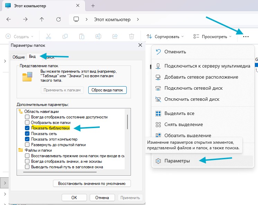This screenshot has height=205, width=258.
Task: Enable 'Всегда отображать значки, а не эскизы'
Action: [27, 161]
